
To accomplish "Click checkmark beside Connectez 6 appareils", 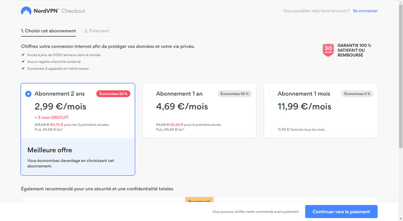I will pyautogui.click(x=23, y=69).
